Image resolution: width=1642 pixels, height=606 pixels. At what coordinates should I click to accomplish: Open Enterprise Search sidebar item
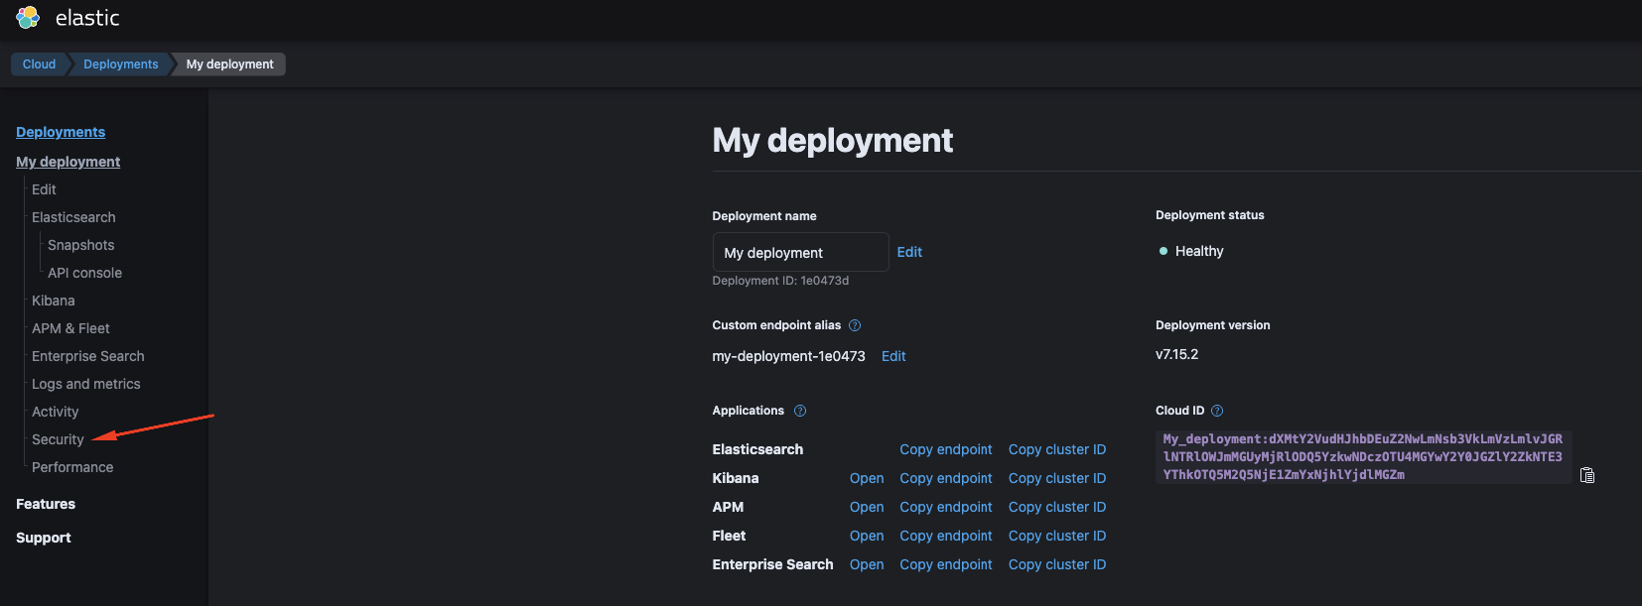(87, 356)
